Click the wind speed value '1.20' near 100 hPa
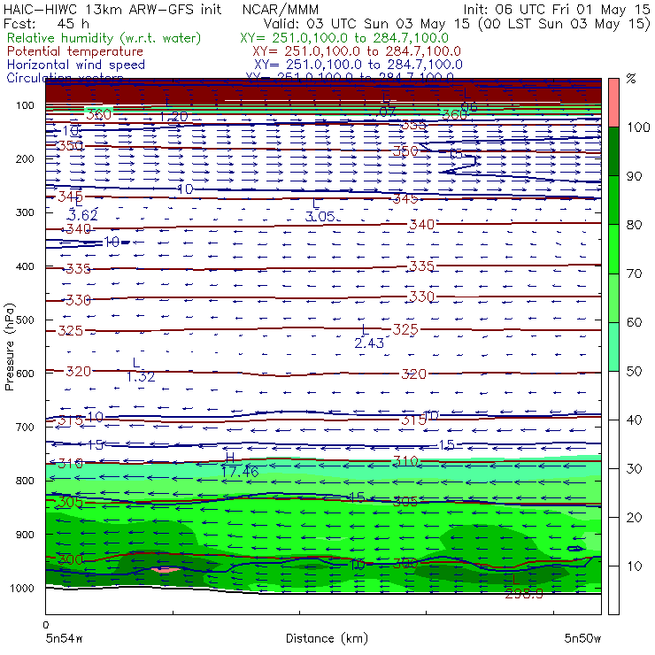The height and width of the screenshot is (655, 655). (x=173, y=117)
